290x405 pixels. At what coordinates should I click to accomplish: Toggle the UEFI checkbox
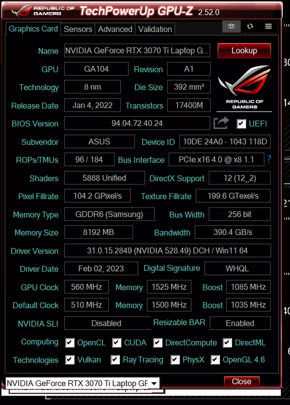coord(242,123)
